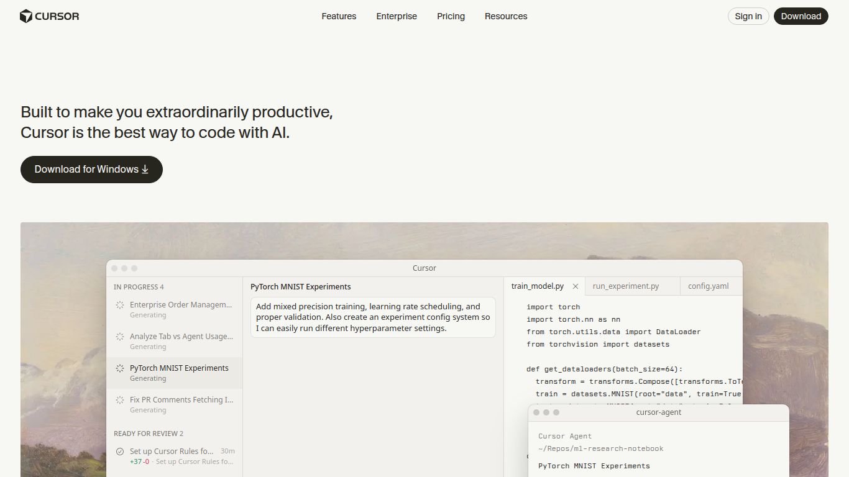Select the train_model.py tab
This screenshot has height=477, width=849.
(537, 286)
